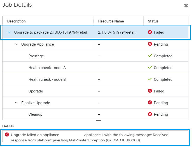Viewport: 193px width, 148px height.
Task: Select the Health check - node A row
Action: (x=47, y=68)
